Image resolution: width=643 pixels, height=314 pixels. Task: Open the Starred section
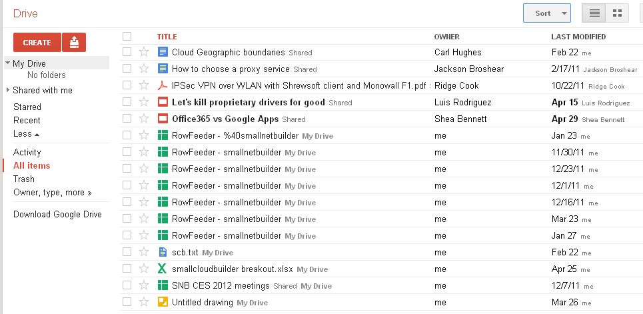[27, 107]
